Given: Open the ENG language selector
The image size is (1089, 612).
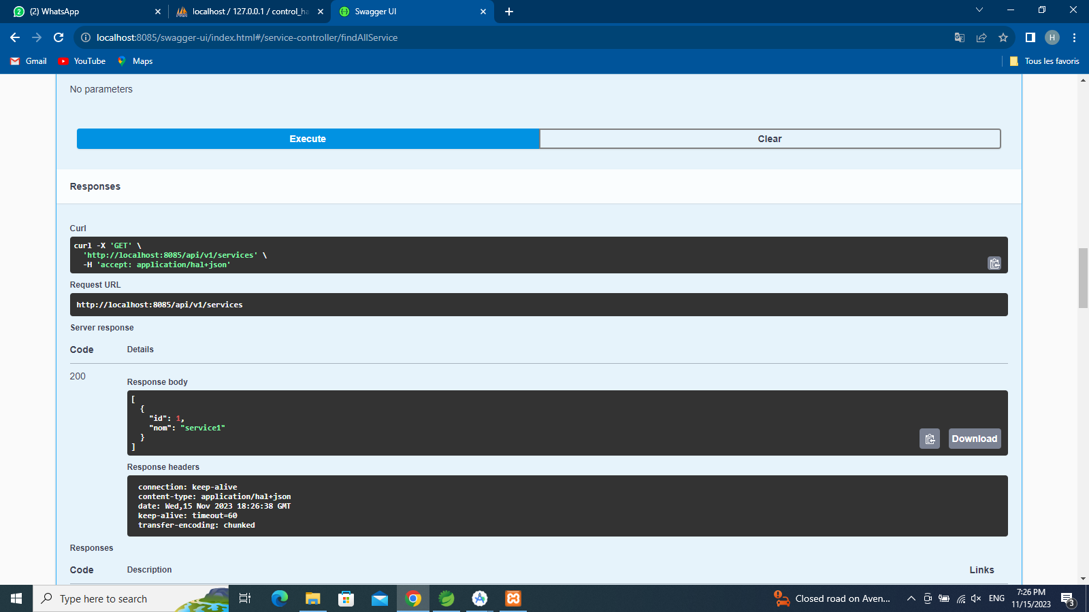Looking at the screenshot, I should (996, 598).
